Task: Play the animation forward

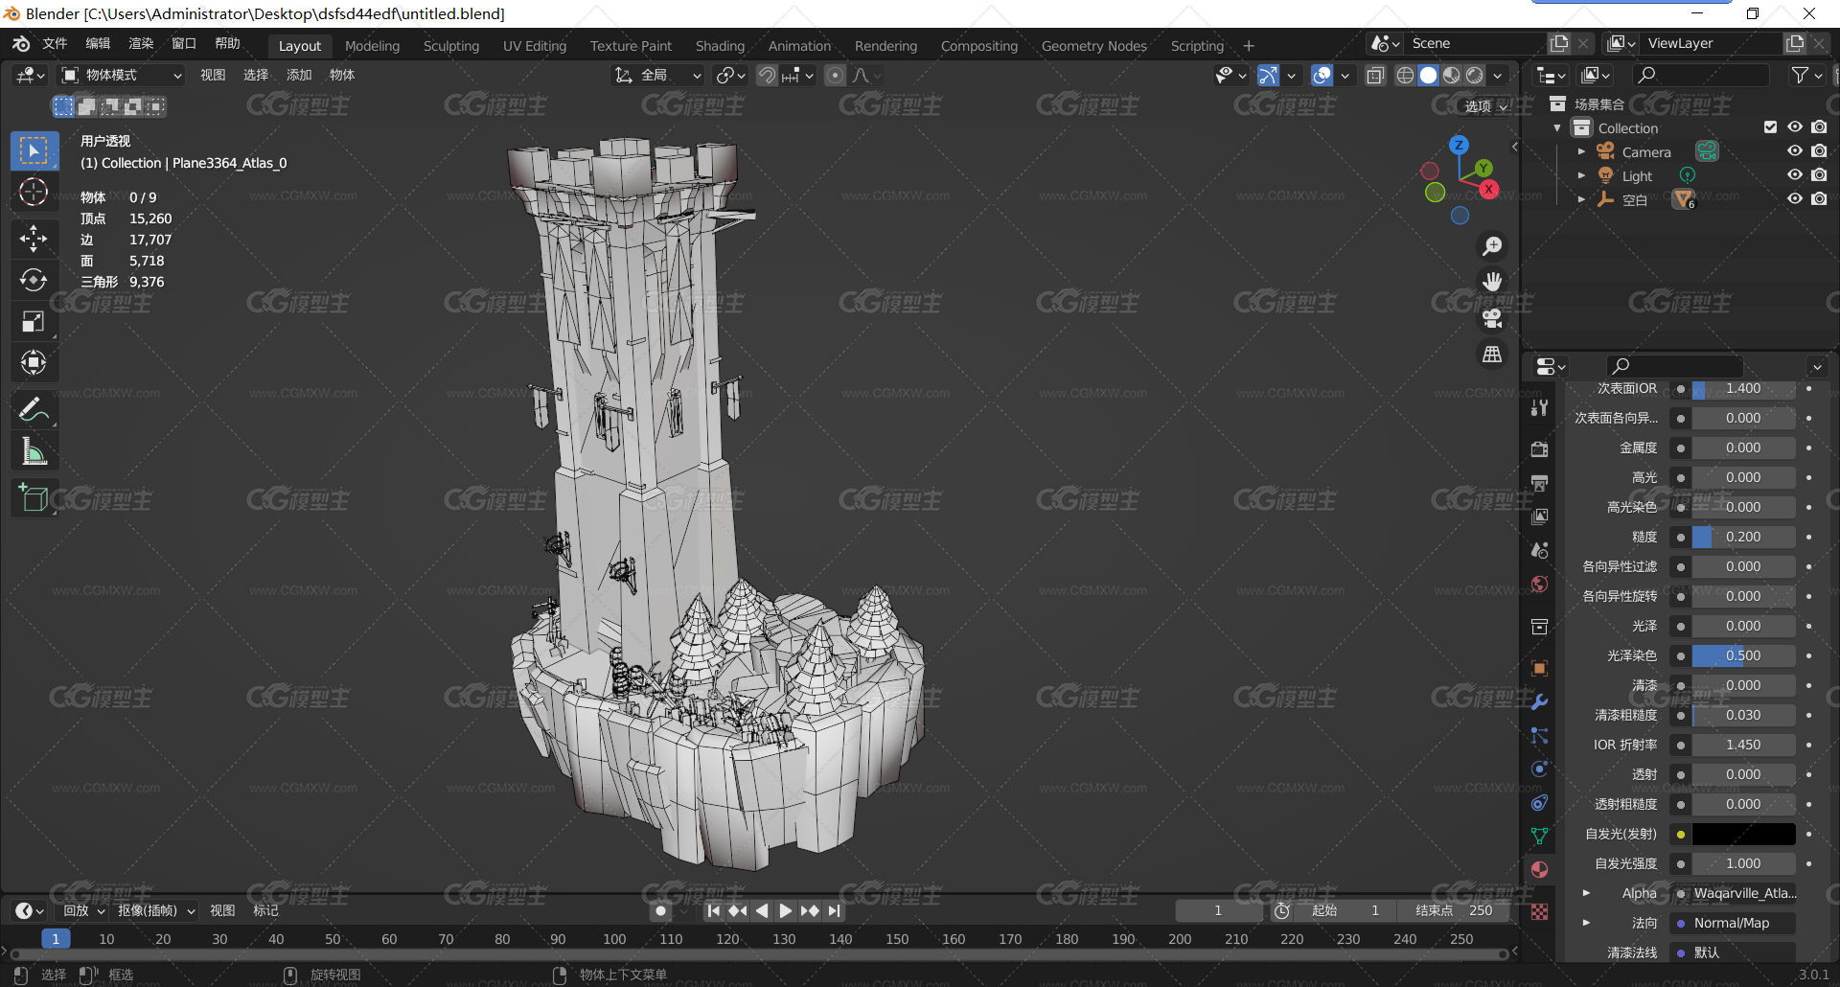Action: click(786, 910)
